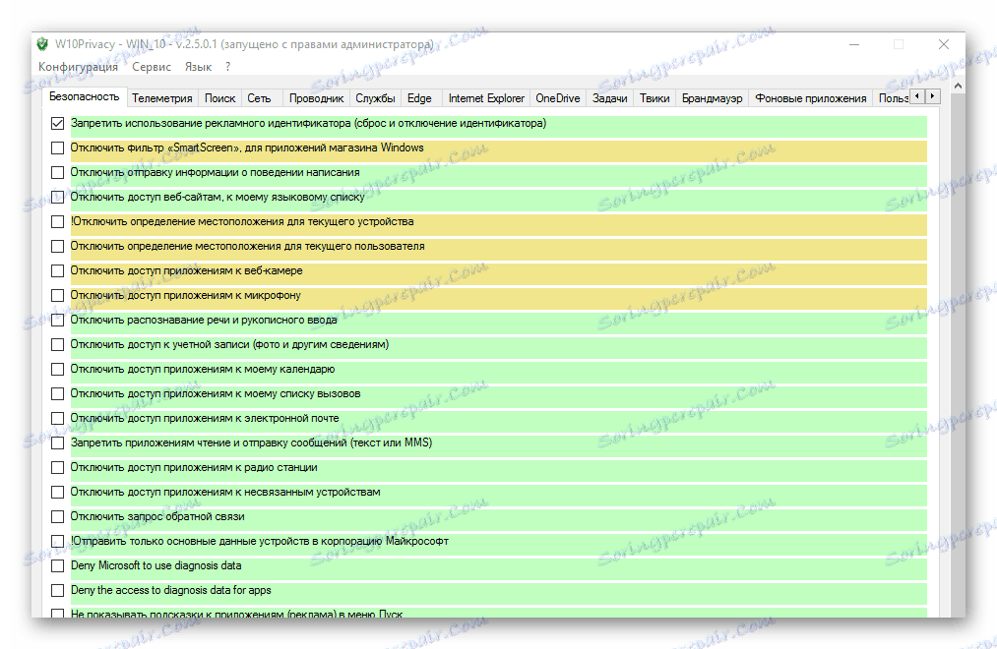Viewport: 997px width, 649px height.
Task: Check доступ приложениям к моему календарю box
Action: tap(58, 370)
